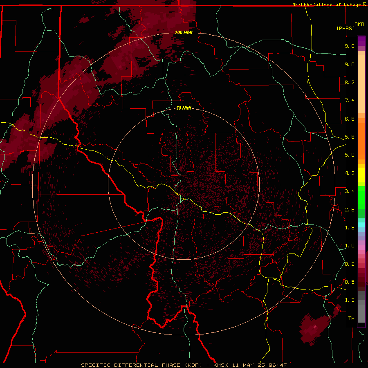Click the 7.4 value on the color scale
This screenshot has width=368, height=368.
pos(350,101)
